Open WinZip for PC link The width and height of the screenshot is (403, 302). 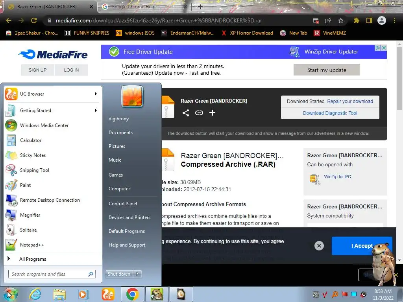[337, 177]
